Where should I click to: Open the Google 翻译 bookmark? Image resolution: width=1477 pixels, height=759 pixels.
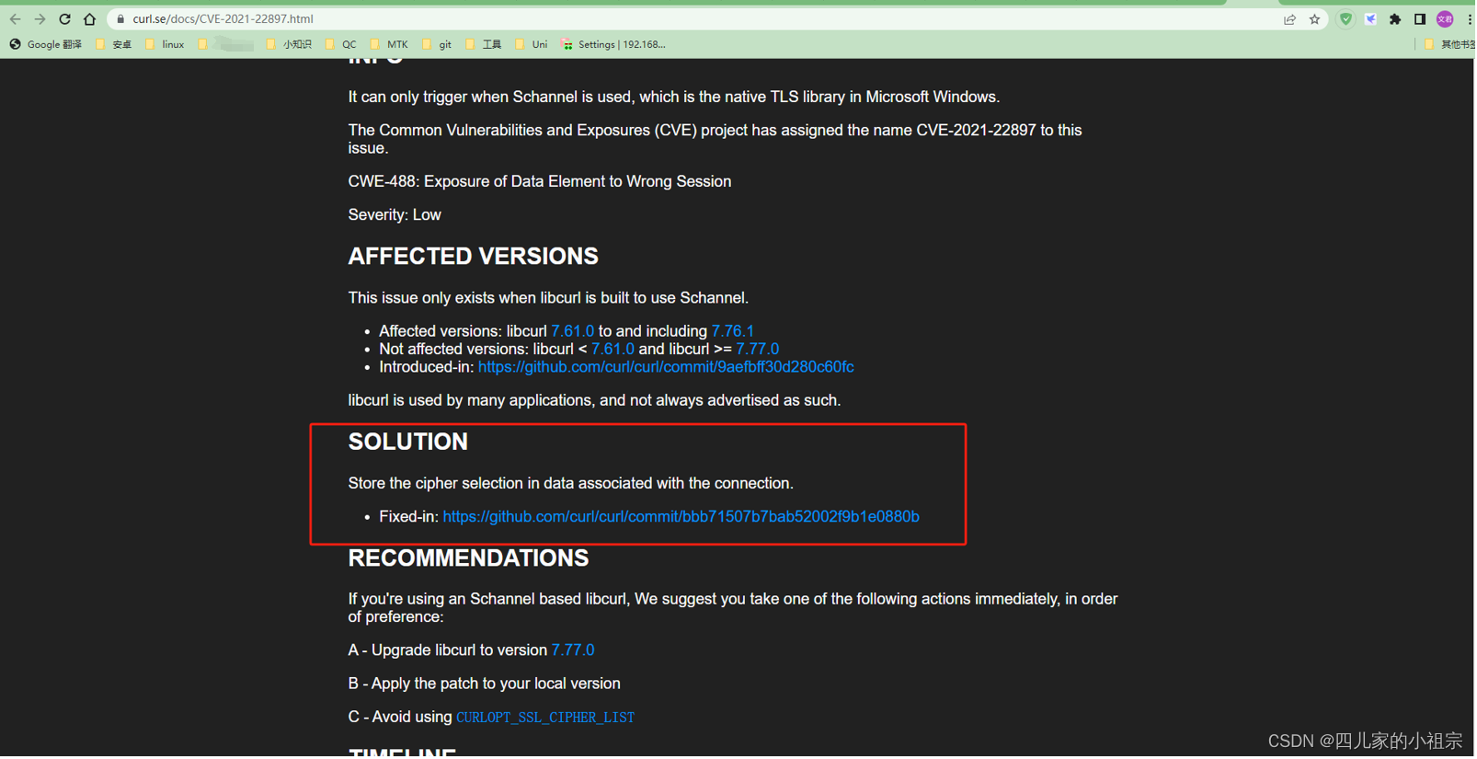pos(46,44)
